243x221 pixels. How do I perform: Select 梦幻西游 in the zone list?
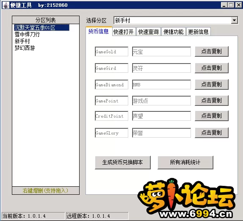[x=25, y=48]
